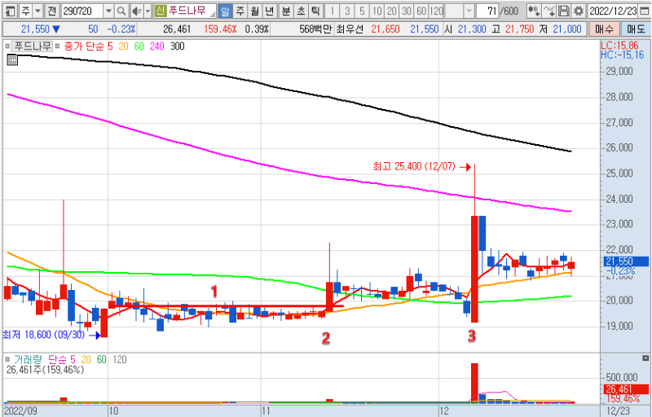Open the dropdown next to speaker icon

(x=148, y=11)
